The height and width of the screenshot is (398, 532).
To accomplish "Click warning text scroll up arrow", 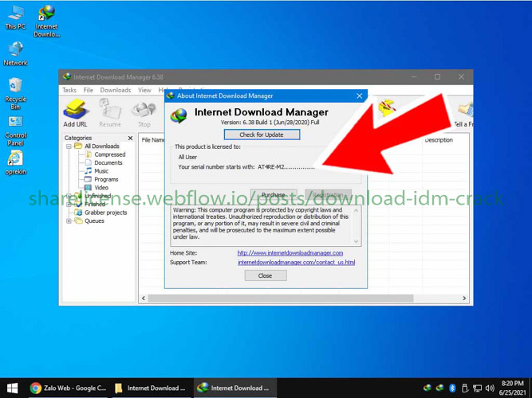I will tap(357, 210).
